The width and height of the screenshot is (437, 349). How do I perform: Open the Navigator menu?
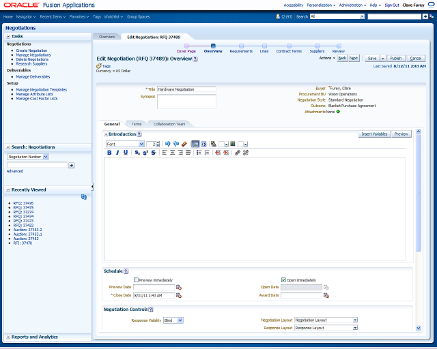tap(26, 16)
